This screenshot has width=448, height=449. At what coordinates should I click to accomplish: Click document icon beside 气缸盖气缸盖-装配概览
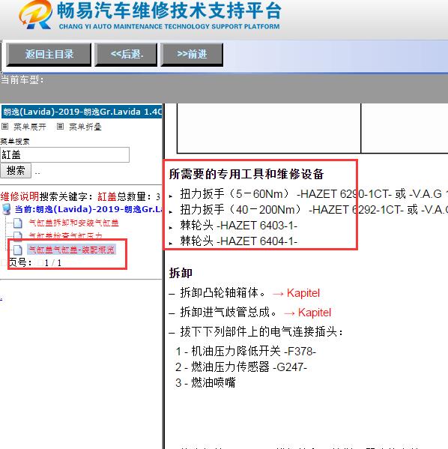click(x=18, y=250)
